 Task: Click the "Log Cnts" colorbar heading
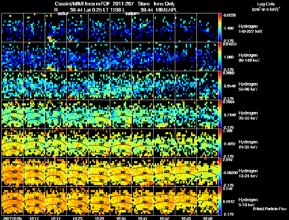[266, 4]
